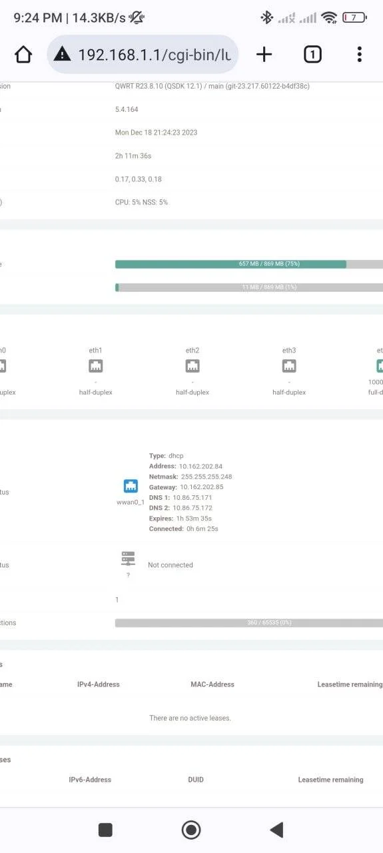Image resolution: width=383 pixels, height=853 pixels.
Task: Select the DUID column header
Action: [196, 780]
